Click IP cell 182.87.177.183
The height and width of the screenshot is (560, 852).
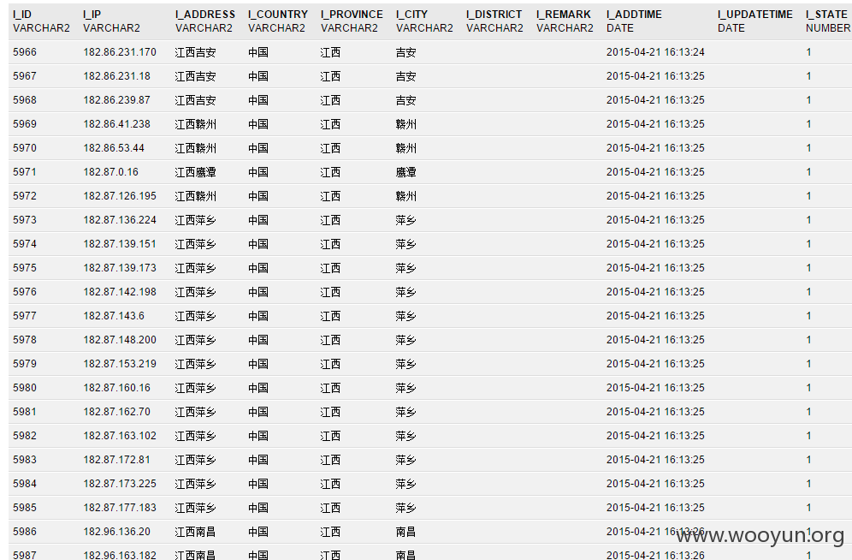[120, 507]
